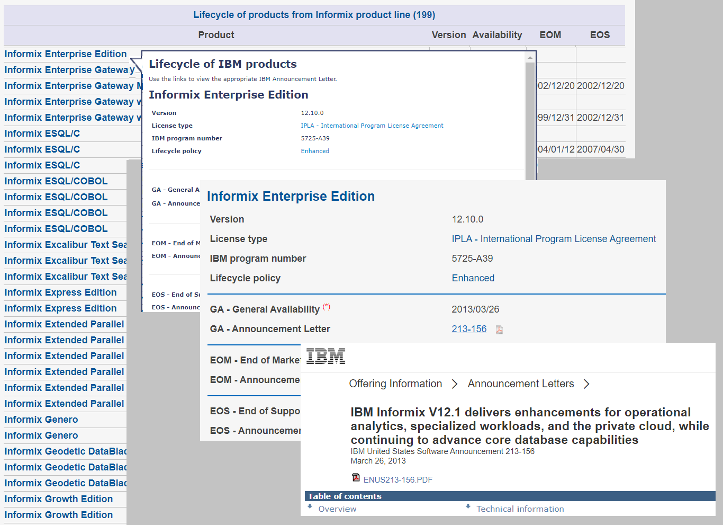723x525 pixels.
Task: Open the Informix Enterprise Gateway M row
Action: 74,86
